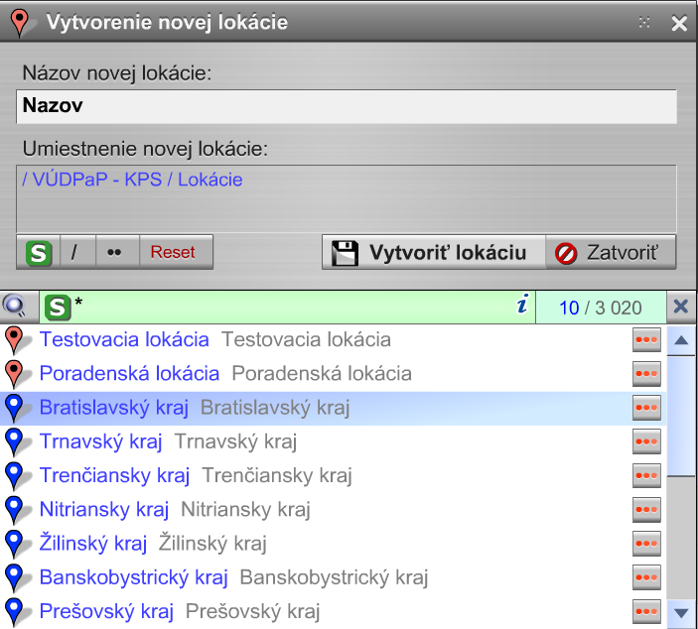The image size is (698, 629).
Task: Click the green S icon in search bar
Action: click(58, 308)
